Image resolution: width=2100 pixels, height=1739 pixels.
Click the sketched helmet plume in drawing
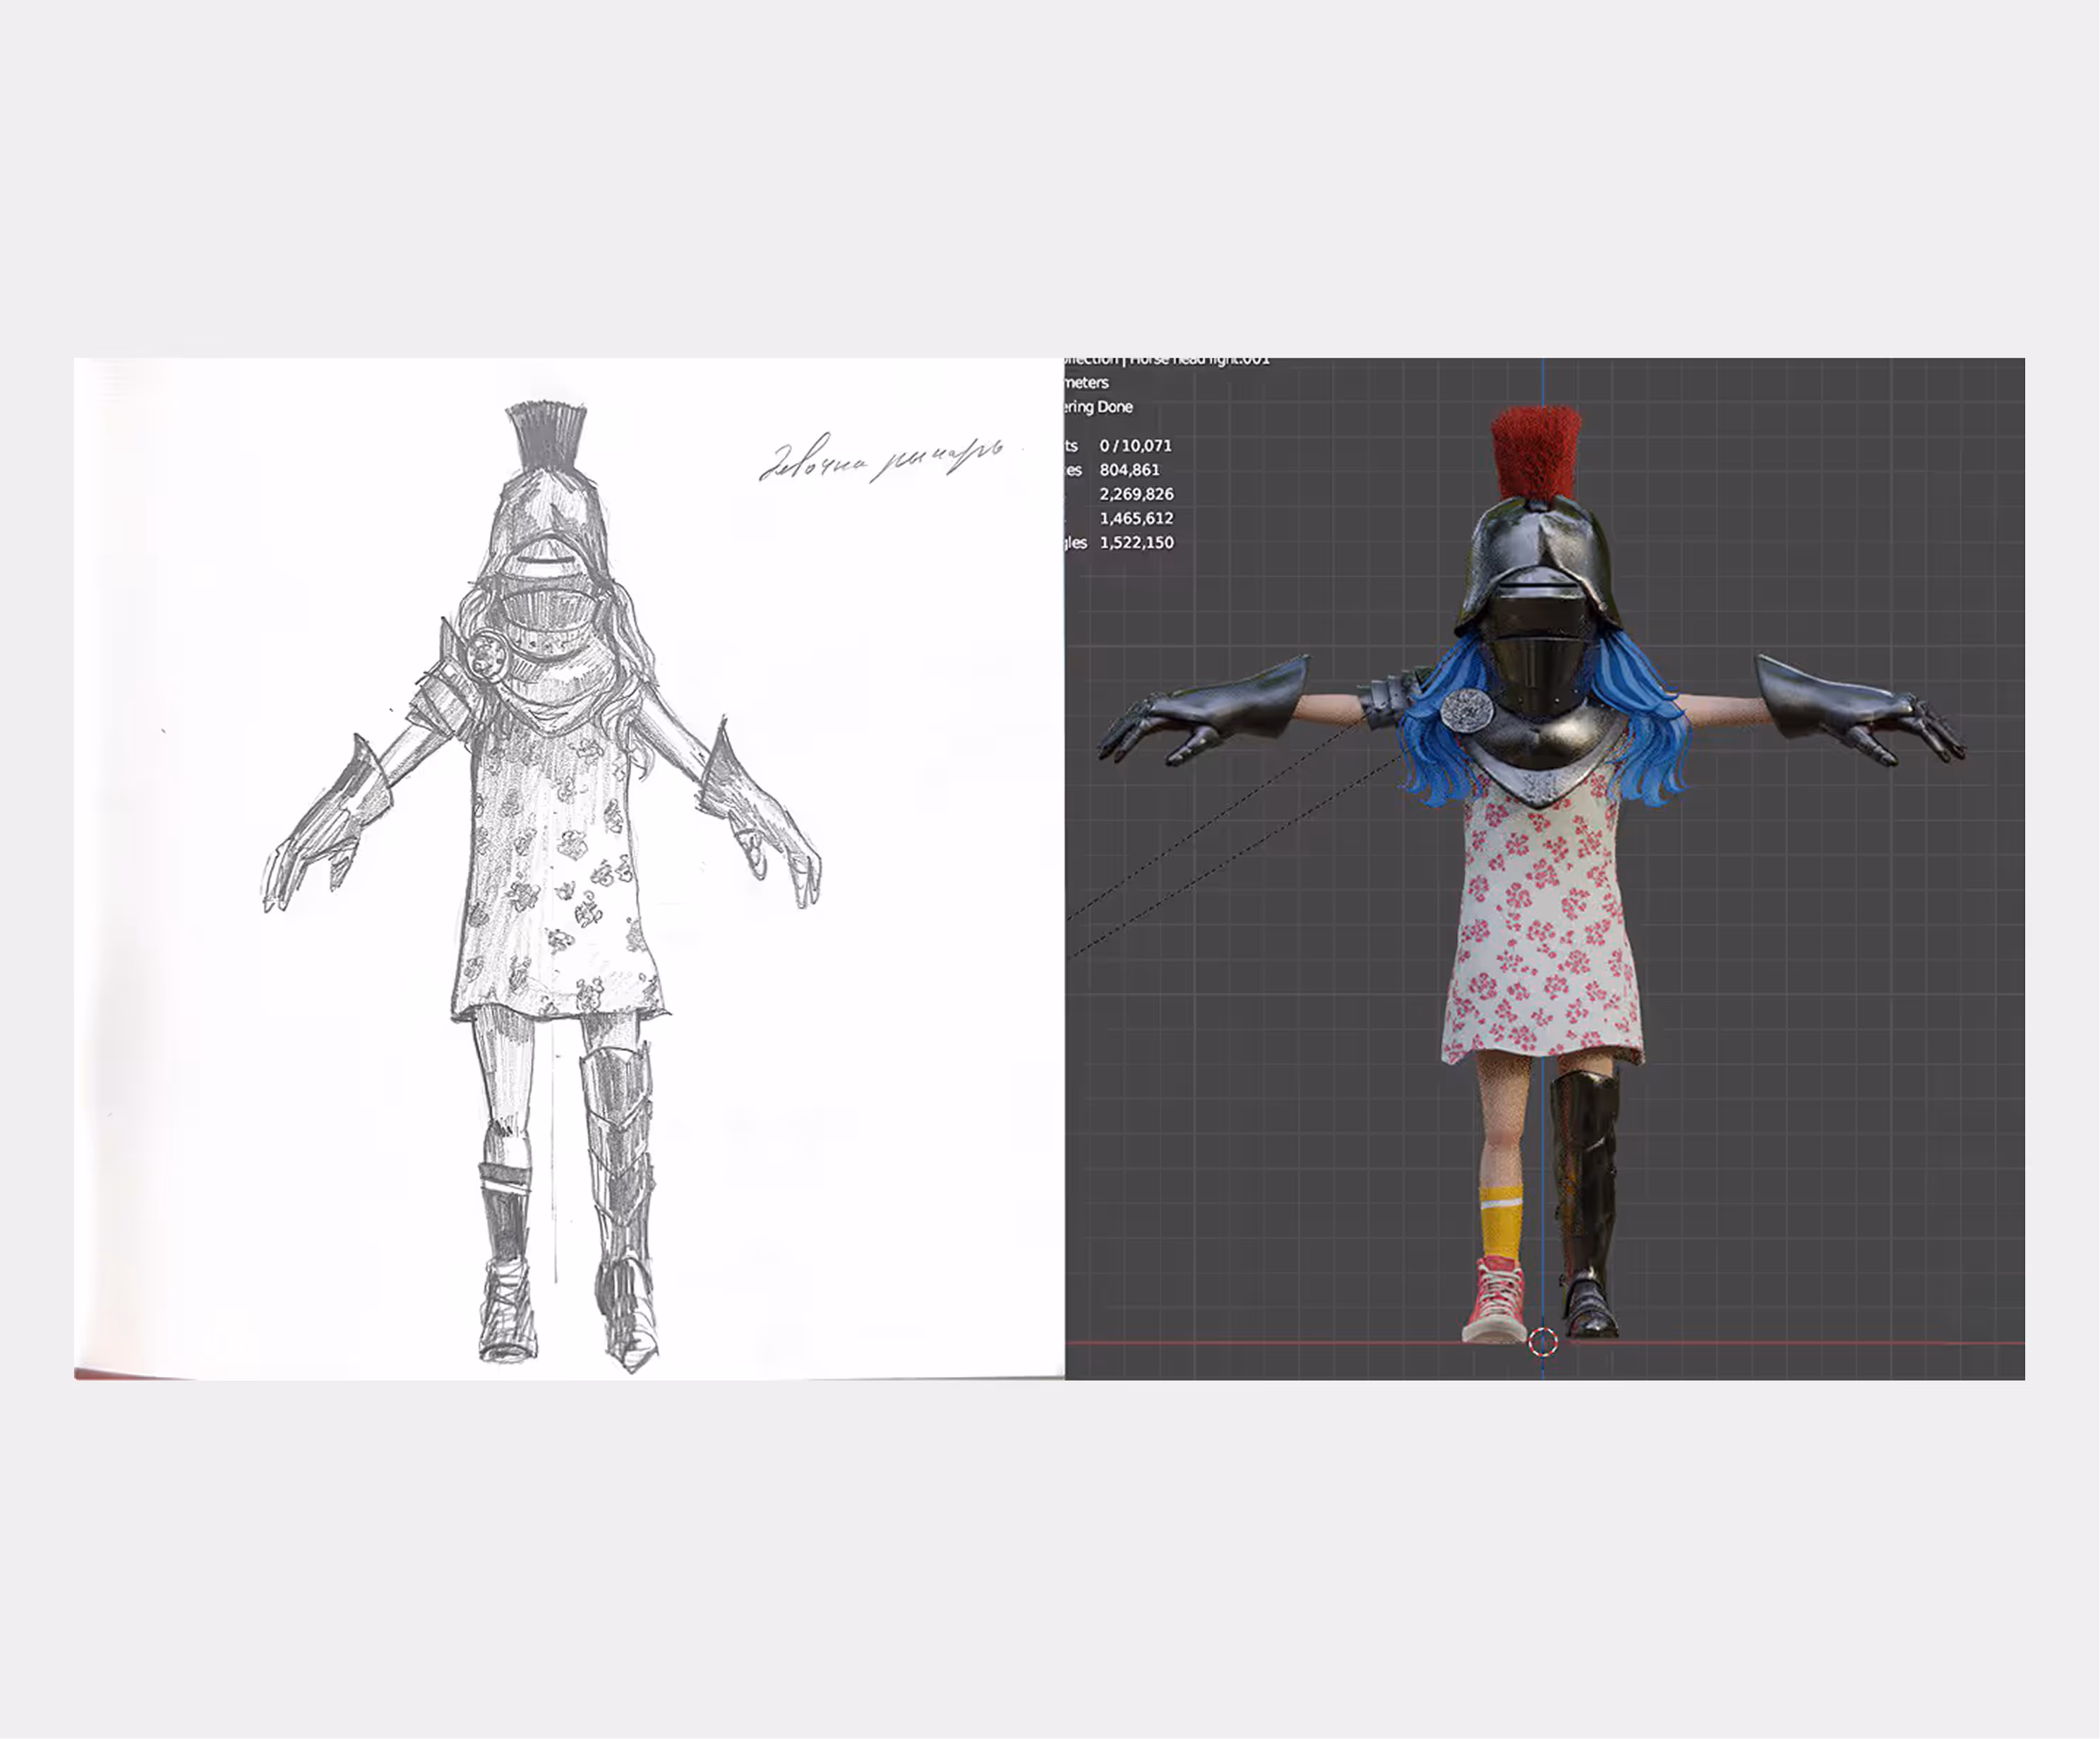click(545, 435)
